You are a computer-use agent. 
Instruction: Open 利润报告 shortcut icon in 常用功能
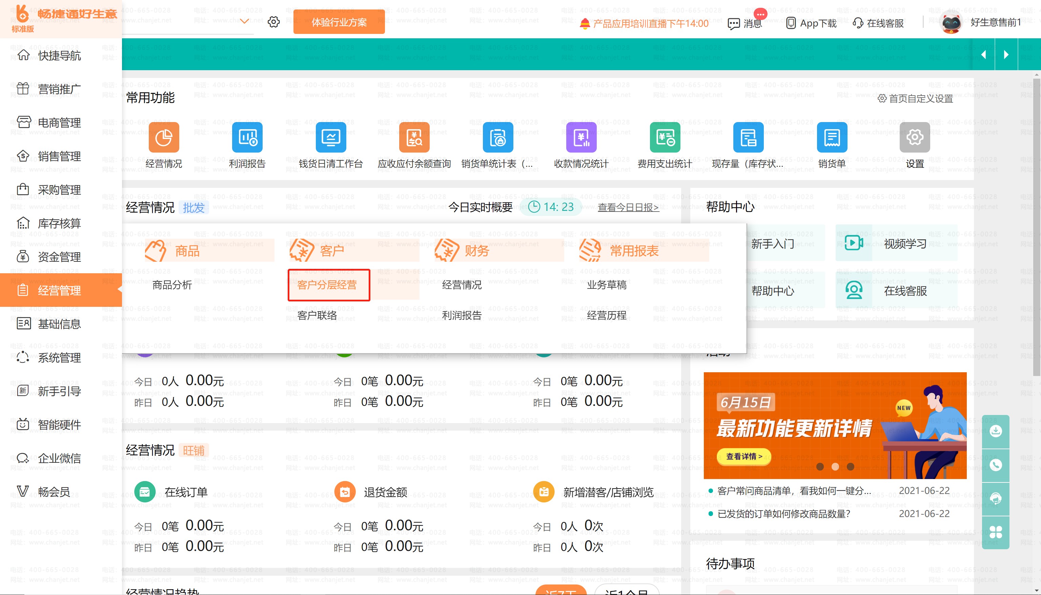pos(247,137)
